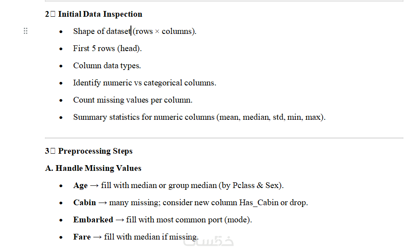
Task: Click the watermark logo at the bottom
Action: tap(208, 240)
